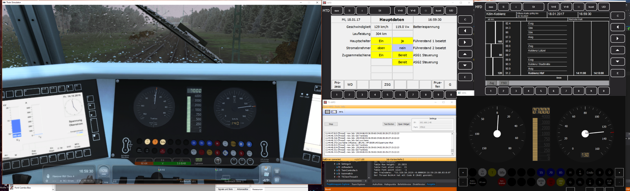Image resolution: width=630 pixels, height=191 pixels.
Task: Click the Befehl 40 indicator lamp
Action: 541,182
